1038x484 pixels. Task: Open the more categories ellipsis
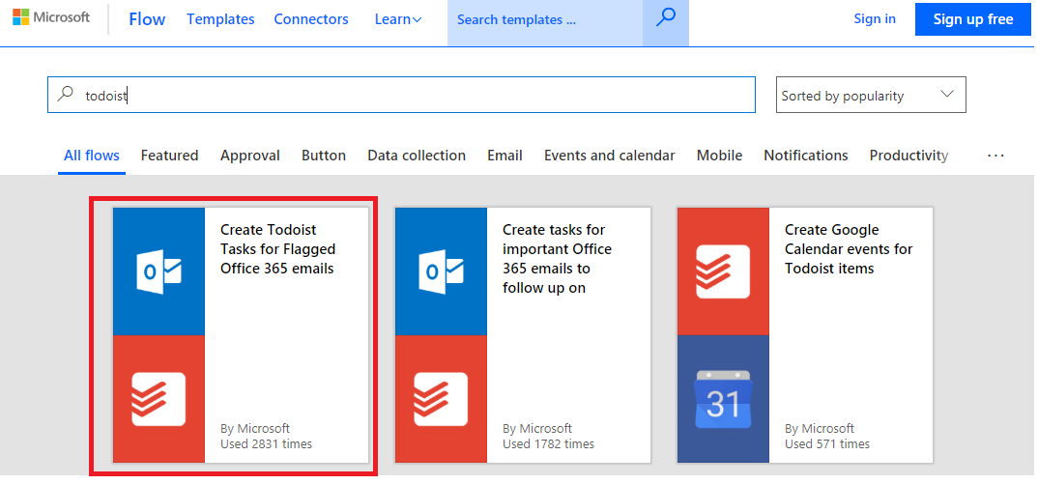pyautogui.click(x=995, y=156)
